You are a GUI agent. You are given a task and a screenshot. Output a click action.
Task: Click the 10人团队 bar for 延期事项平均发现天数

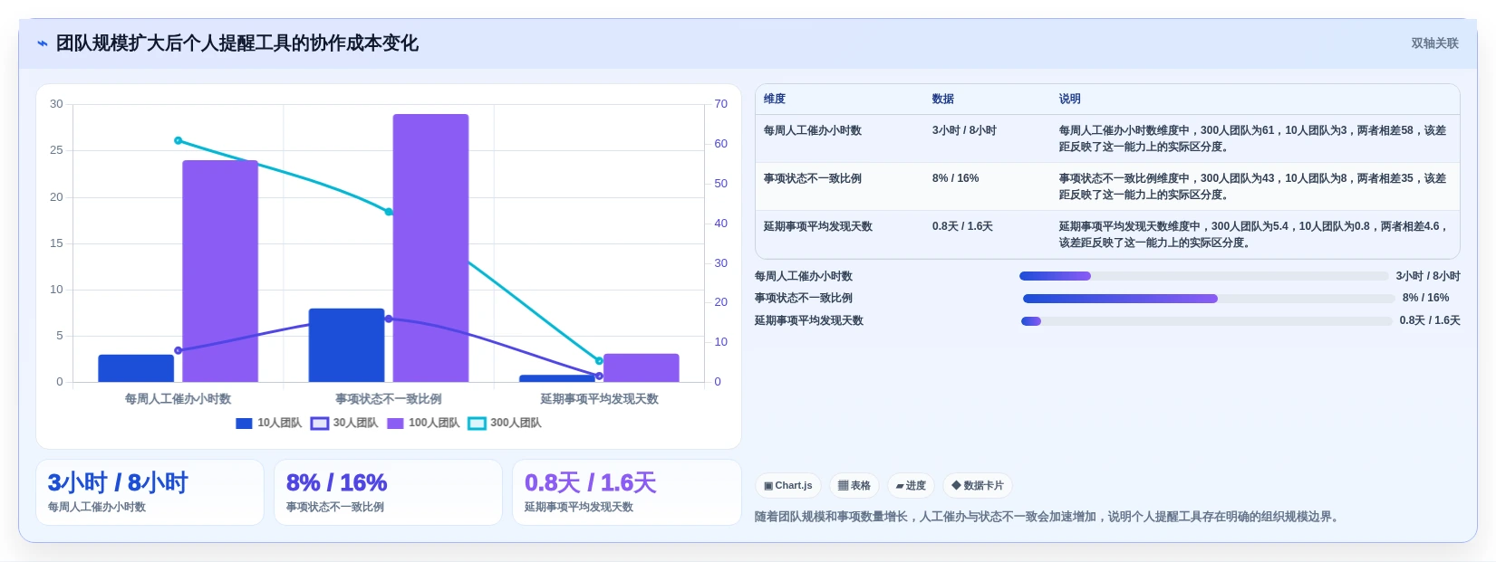[556, 378]
